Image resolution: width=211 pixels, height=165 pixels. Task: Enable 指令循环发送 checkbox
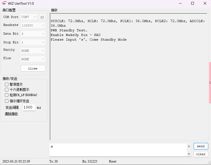point(7,101)
